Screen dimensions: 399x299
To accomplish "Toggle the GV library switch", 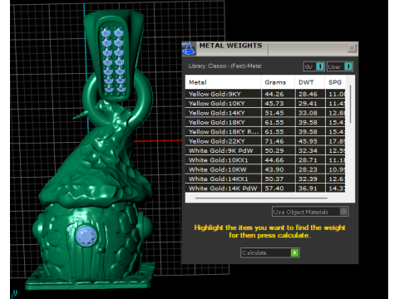I will (314, 66).
